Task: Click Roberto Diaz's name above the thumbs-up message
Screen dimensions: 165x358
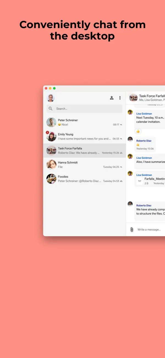Action: (x=144, y=141)
